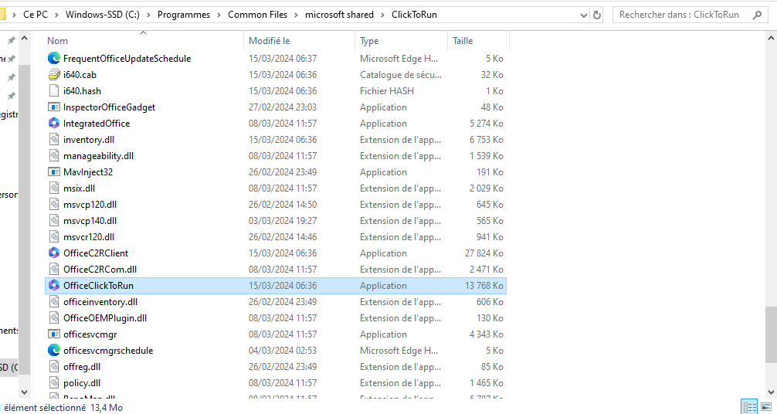Expand the chevron after Ce PC
This screenshot has height=414, width=777.
[57, 15]
